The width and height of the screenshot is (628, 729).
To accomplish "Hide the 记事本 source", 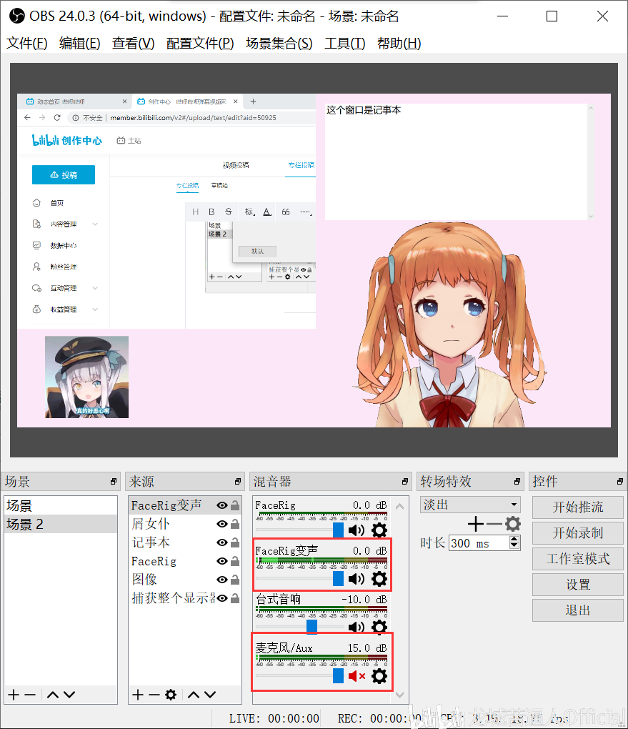I will 222,542.
